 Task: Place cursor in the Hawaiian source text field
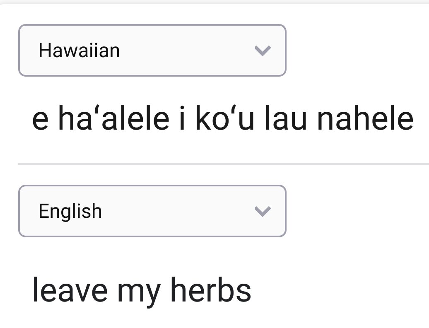223,118
